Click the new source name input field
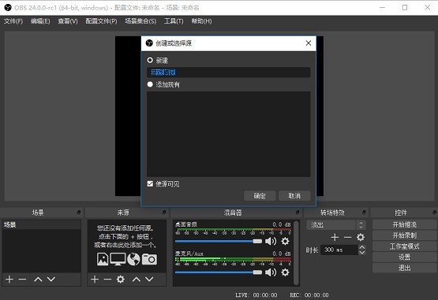 tap(229, 72)
